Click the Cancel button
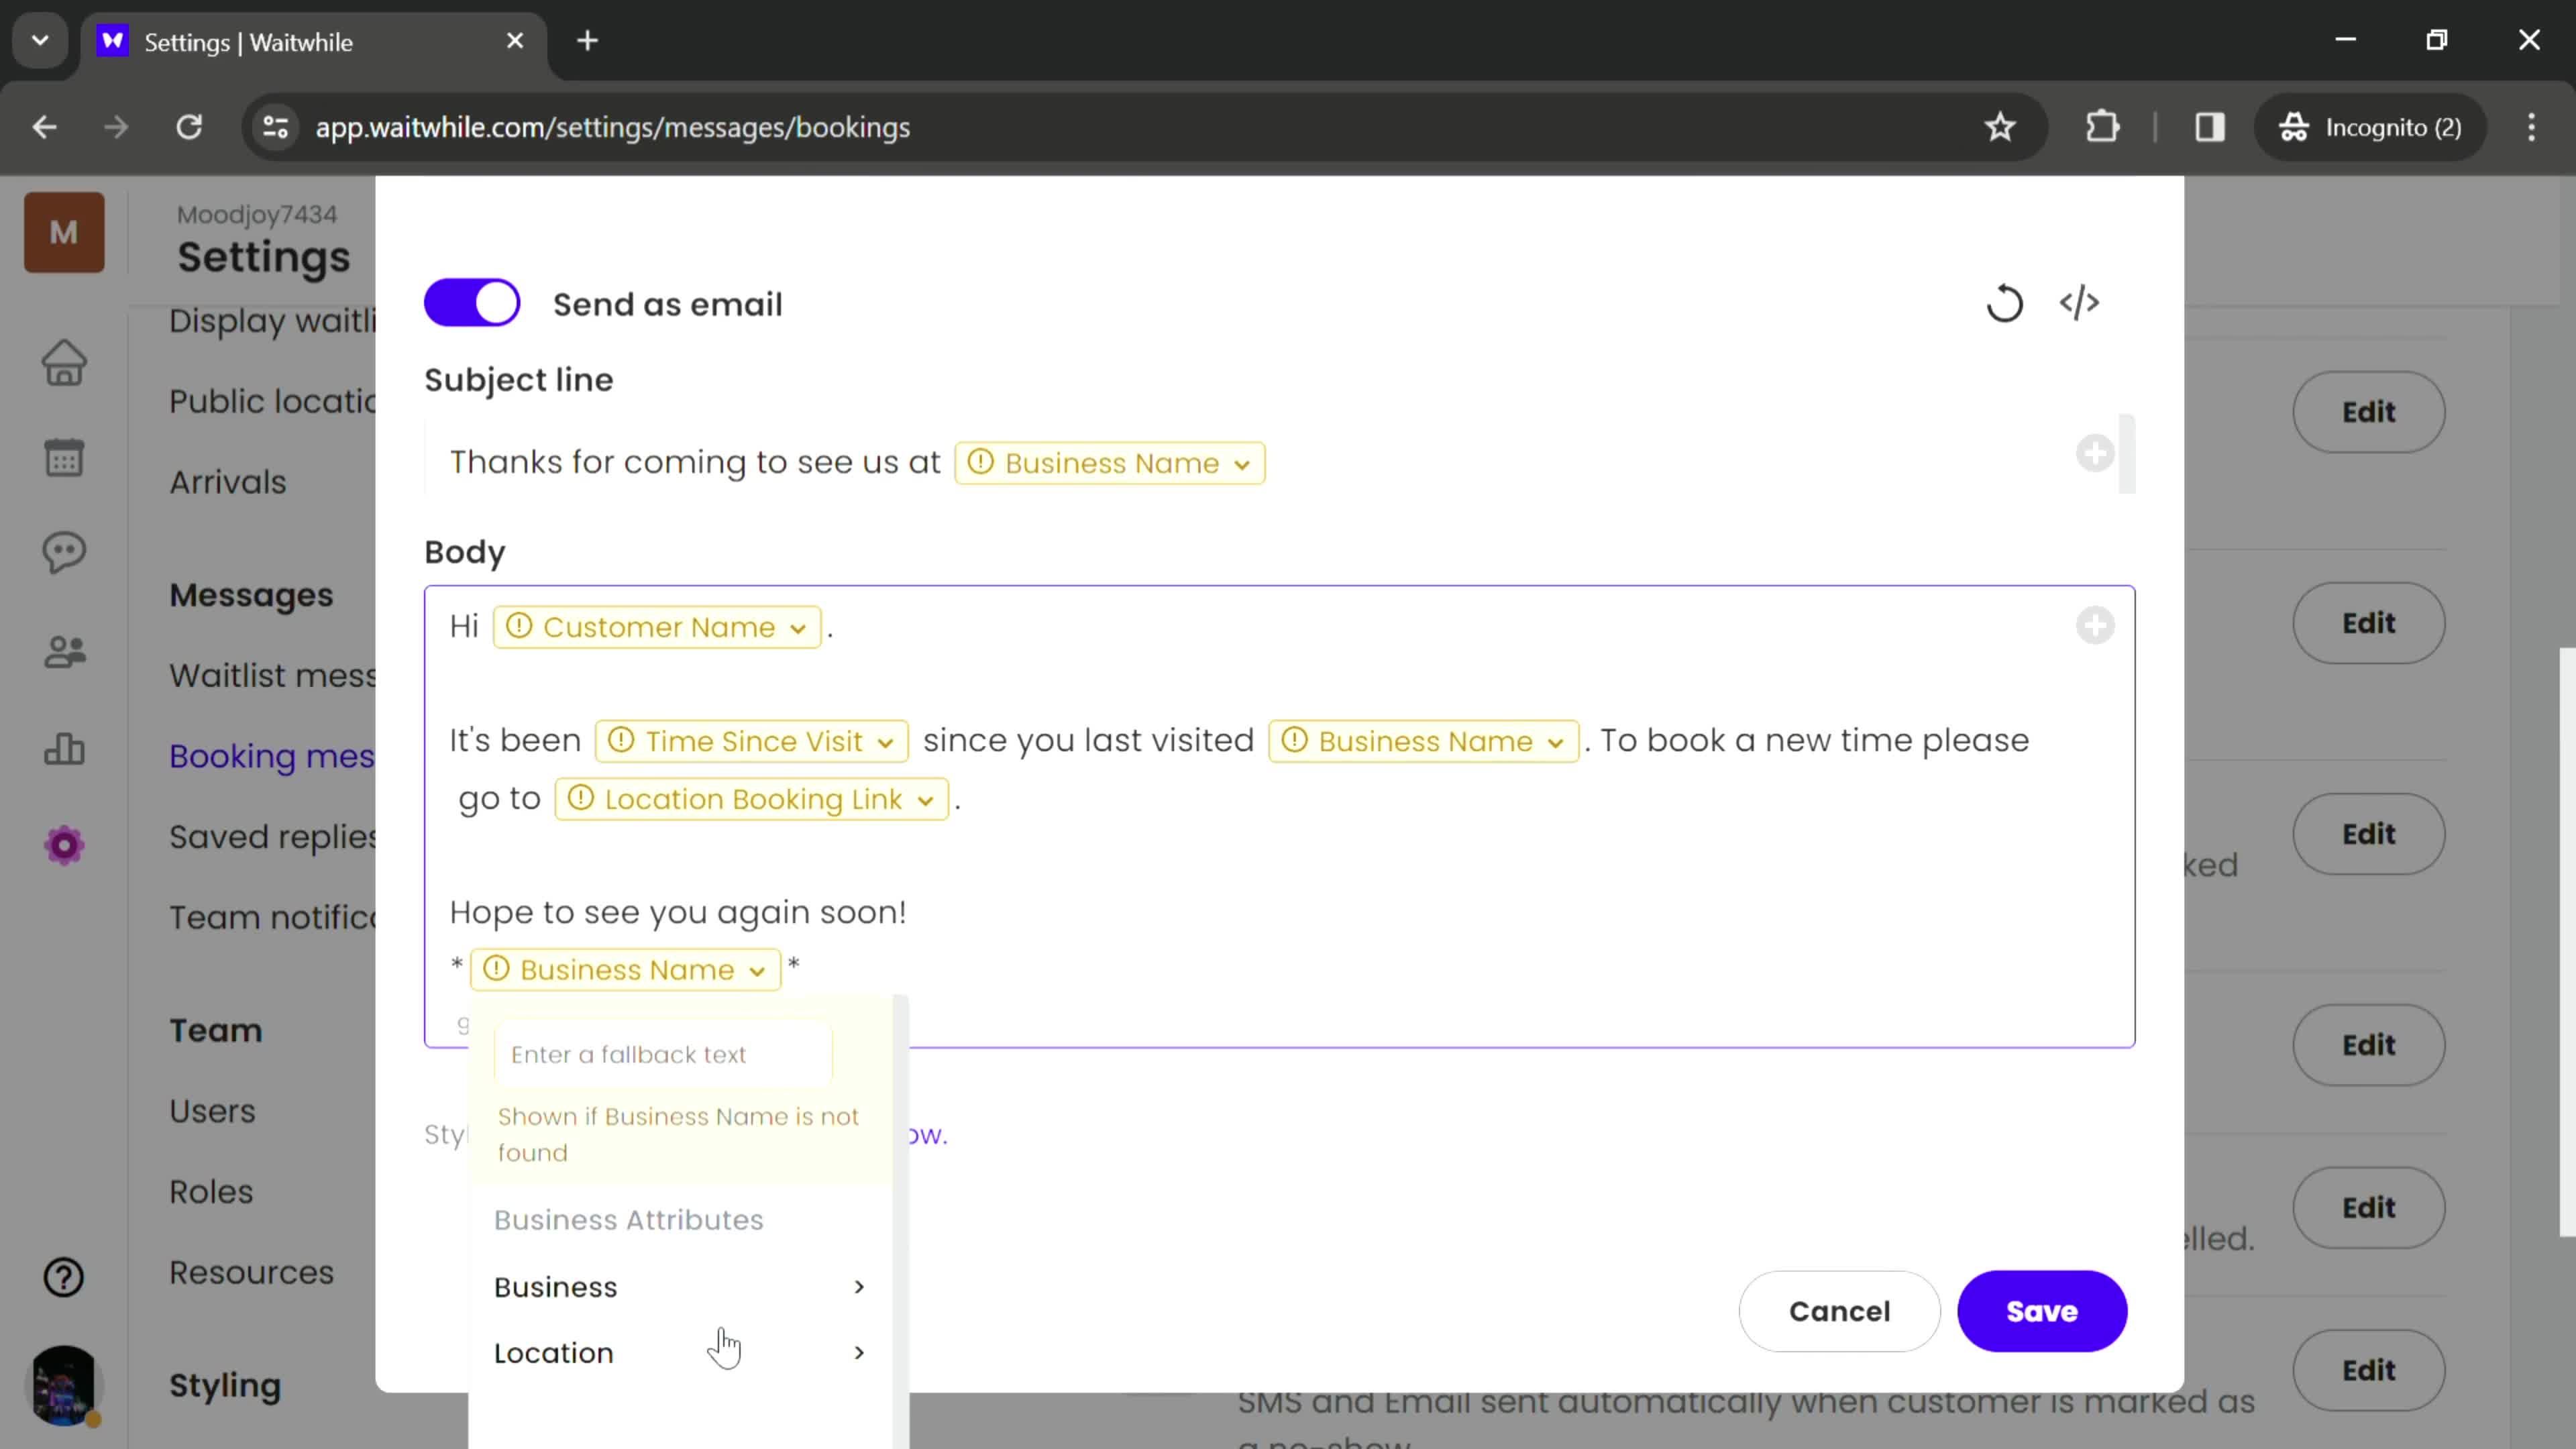 (1839, 1311)
